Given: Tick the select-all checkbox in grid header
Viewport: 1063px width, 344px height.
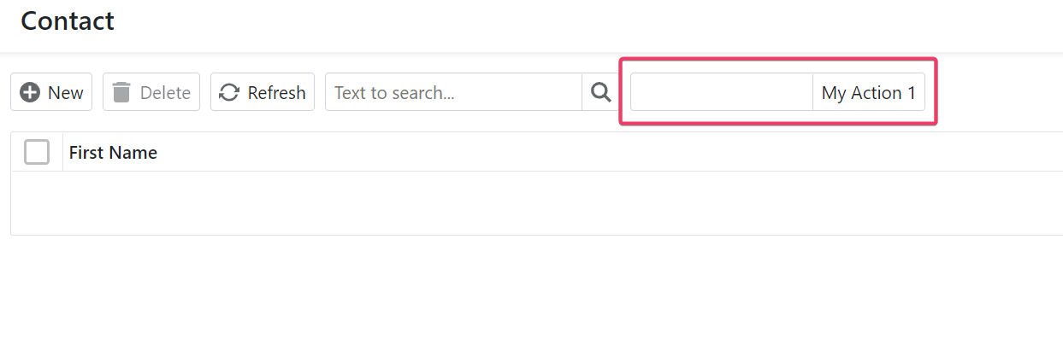Looking at the screenshot, I should (37, 152).
